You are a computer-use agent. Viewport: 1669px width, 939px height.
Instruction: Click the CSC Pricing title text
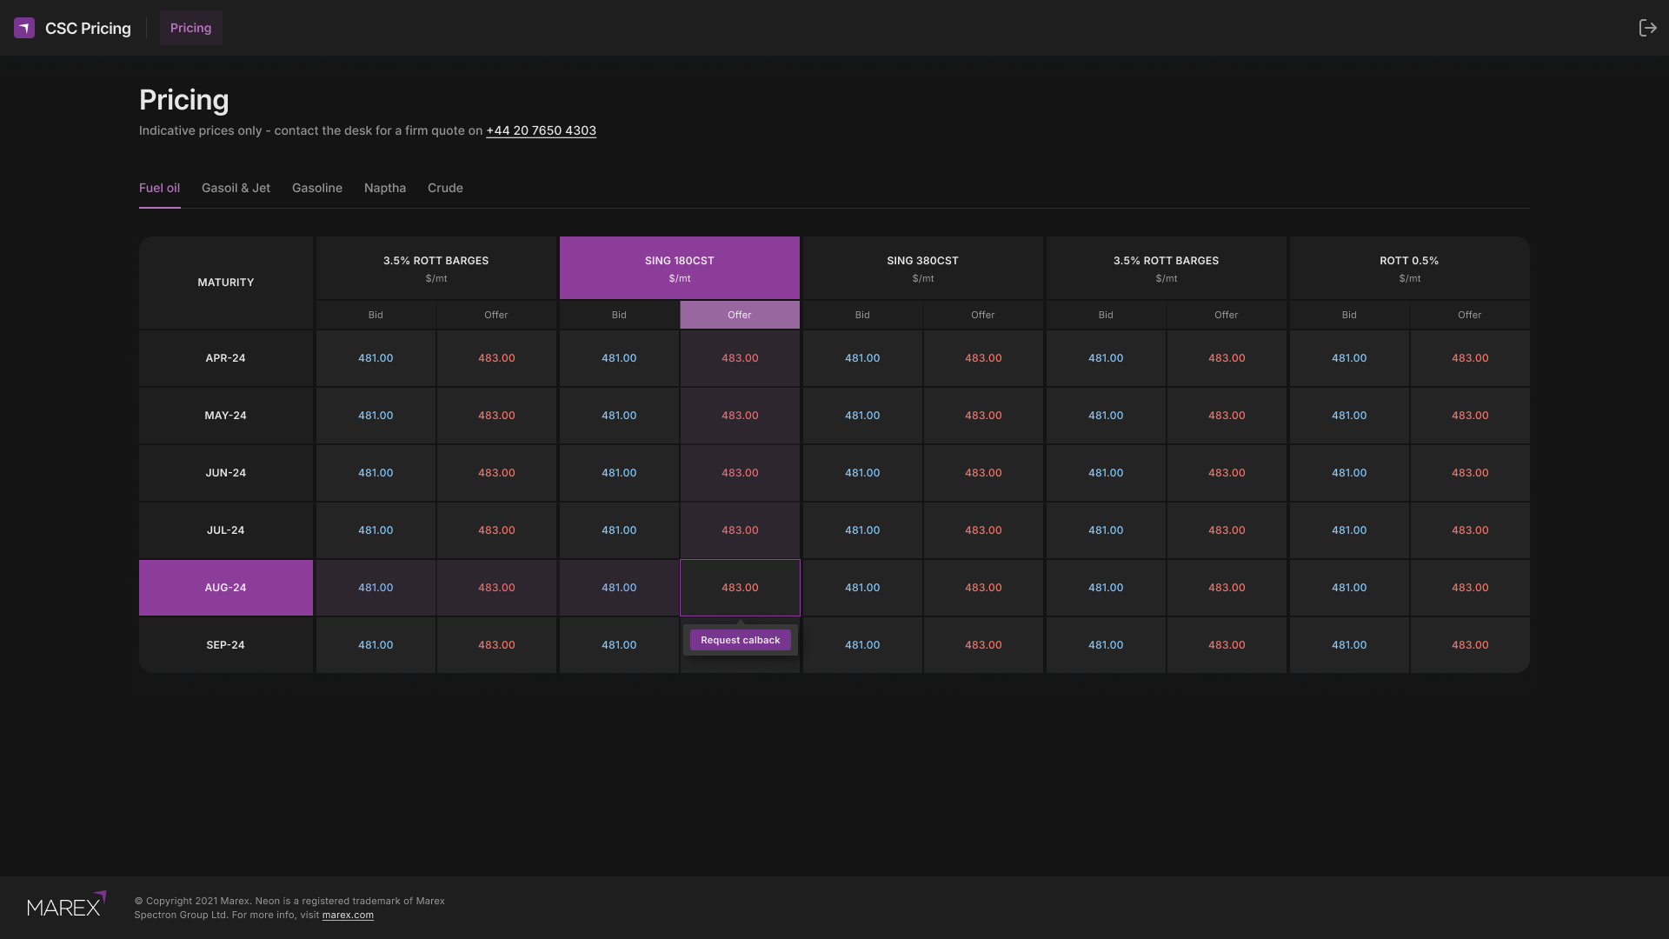tap(88, 28)
